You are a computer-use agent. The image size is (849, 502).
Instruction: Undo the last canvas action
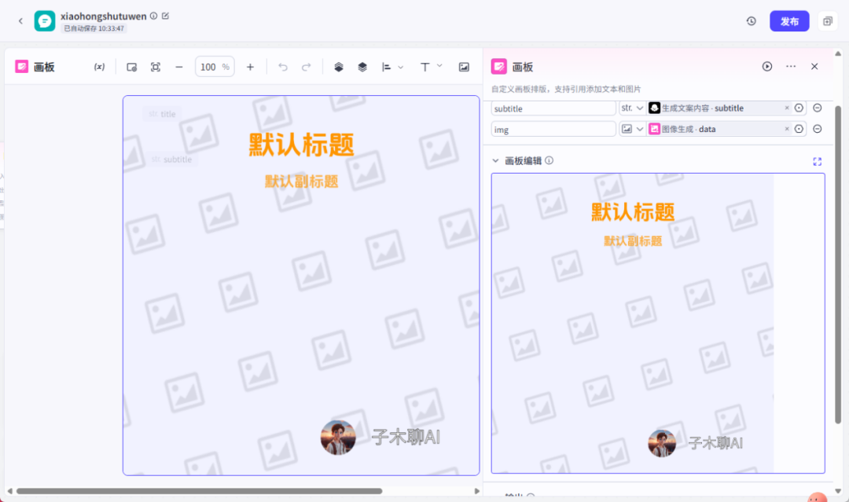click(283, 67)
